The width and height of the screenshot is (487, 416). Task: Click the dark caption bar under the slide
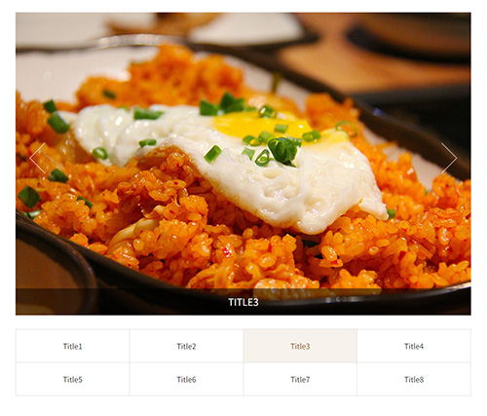243,302
